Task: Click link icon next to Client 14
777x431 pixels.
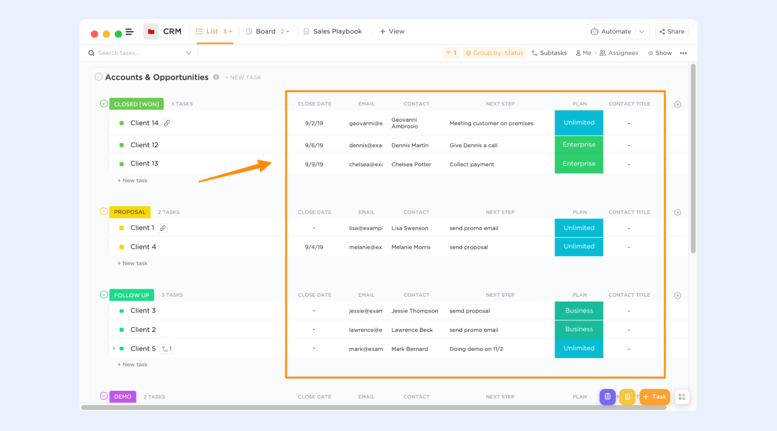Action: coord(167,123)
